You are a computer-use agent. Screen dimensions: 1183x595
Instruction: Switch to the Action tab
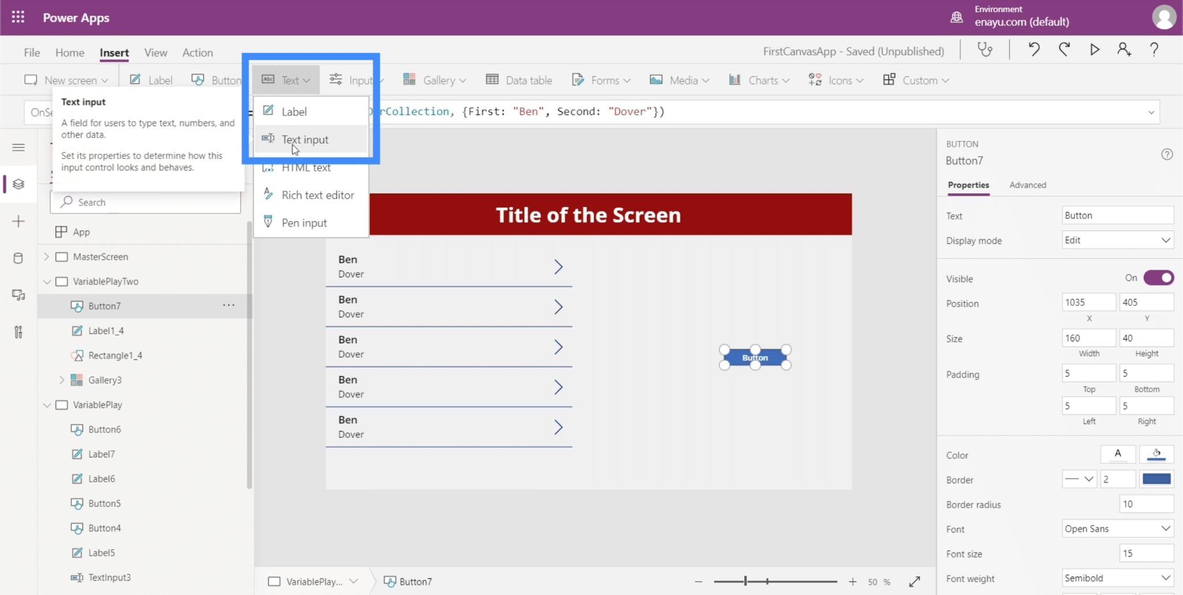click(198, 53)
